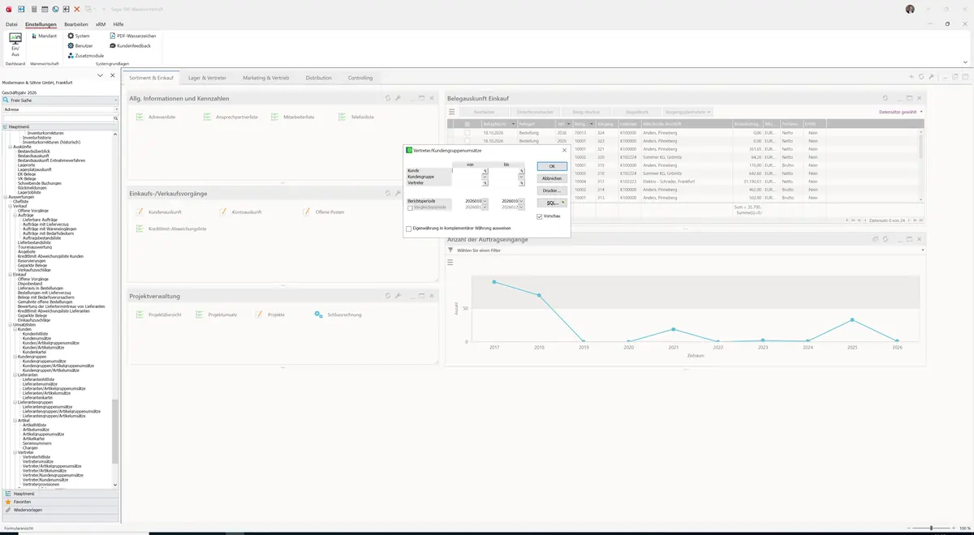The height and width of the screenshot is (535, 974).
Task: Open Kundenfeedback from the ribbon
Action: (x=130, y=45)
